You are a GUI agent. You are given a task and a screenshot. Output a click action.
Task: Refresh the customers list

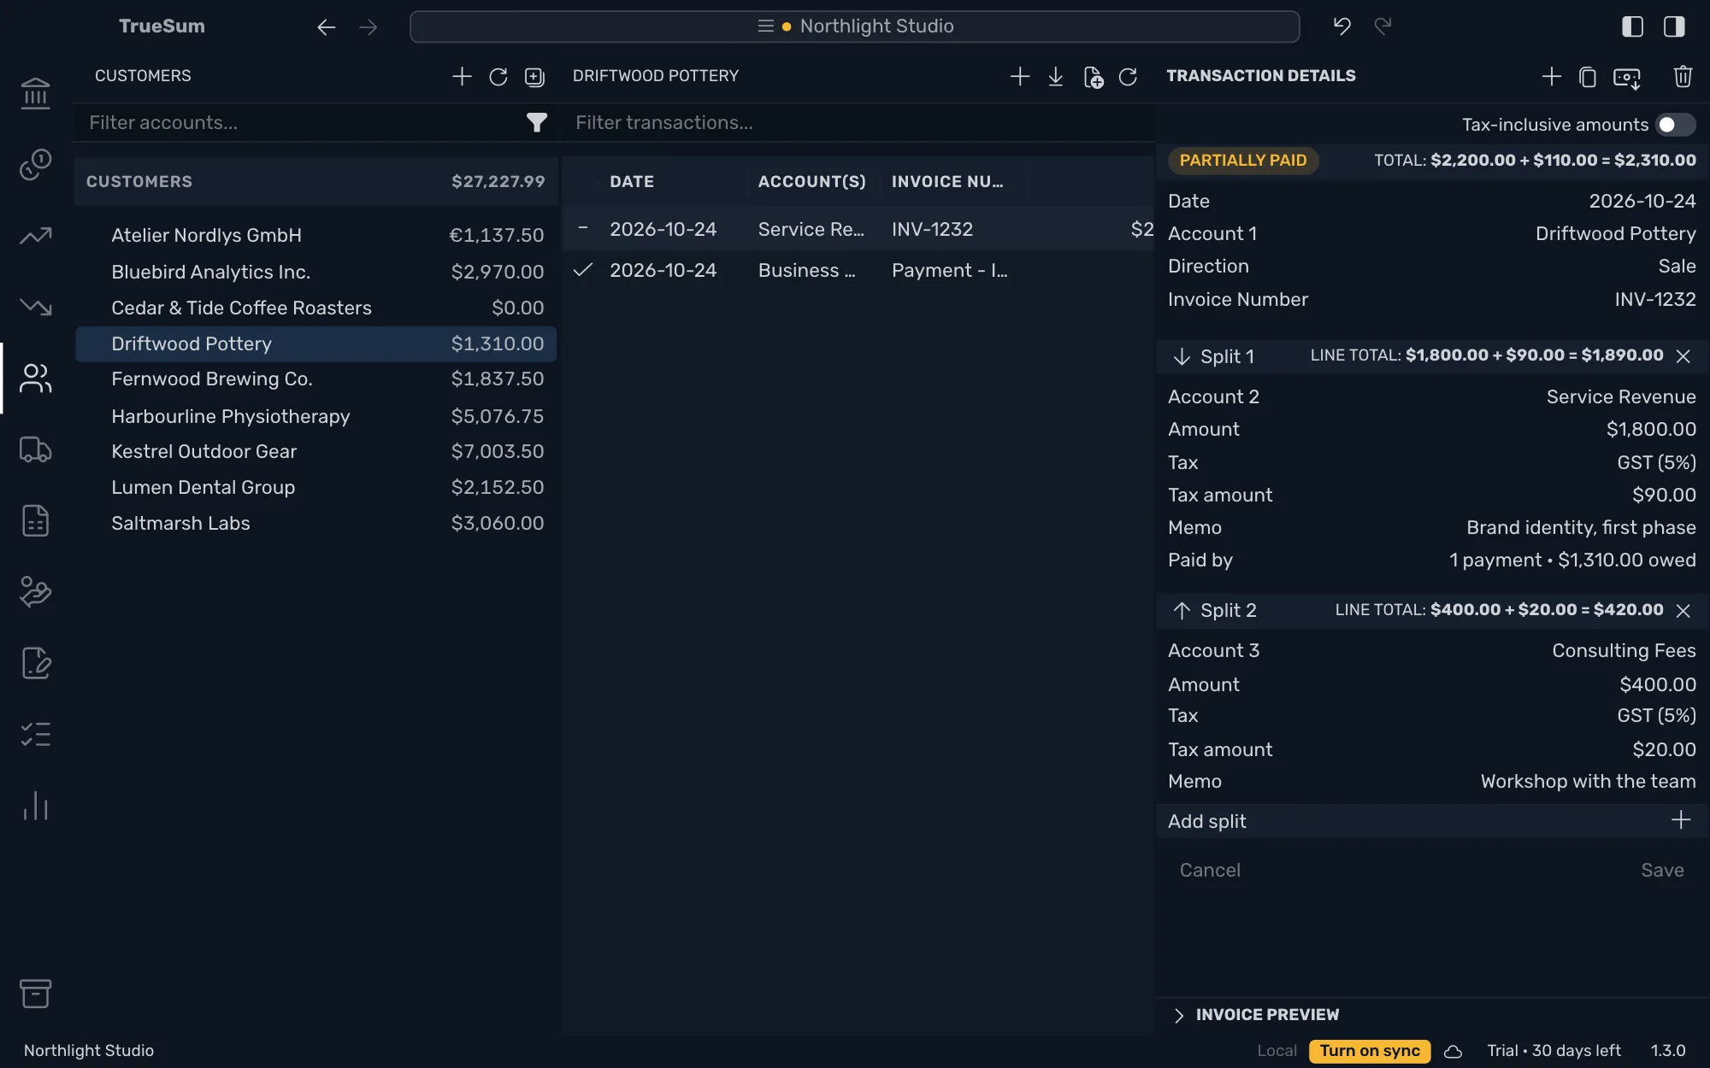tap(498, 77)
